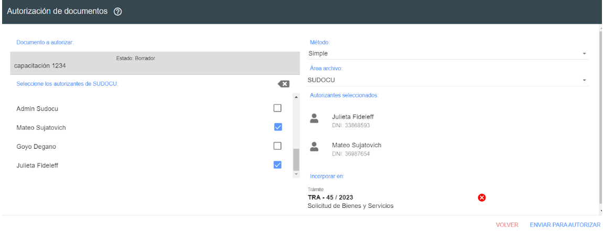Clear authorizer selection with backspace icon
The width and height of the screenshot is (603, 233).
click(x=283, y=84)
